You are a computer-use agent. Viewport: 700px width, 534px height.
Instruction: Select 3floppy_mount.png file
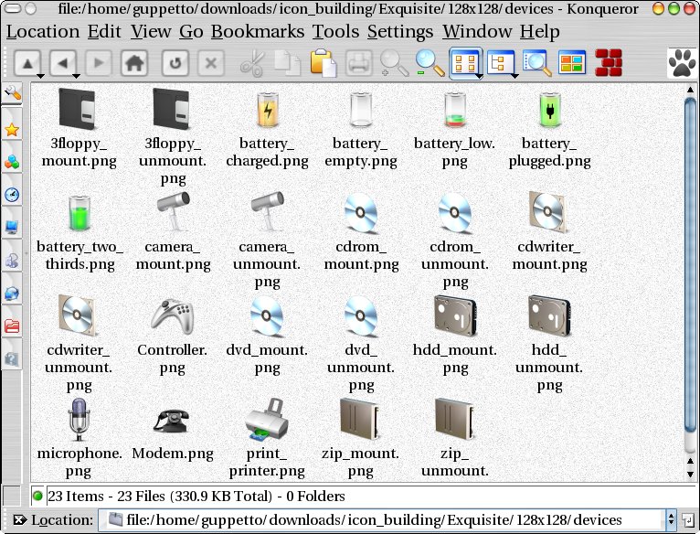coord(79,128)
